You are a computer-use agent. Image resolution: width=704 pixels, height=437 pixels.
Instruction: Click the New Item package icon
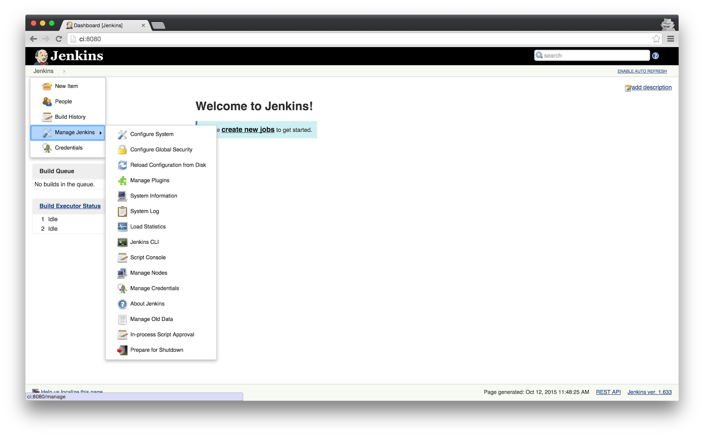pyautogui.click(x=47, y=86)
